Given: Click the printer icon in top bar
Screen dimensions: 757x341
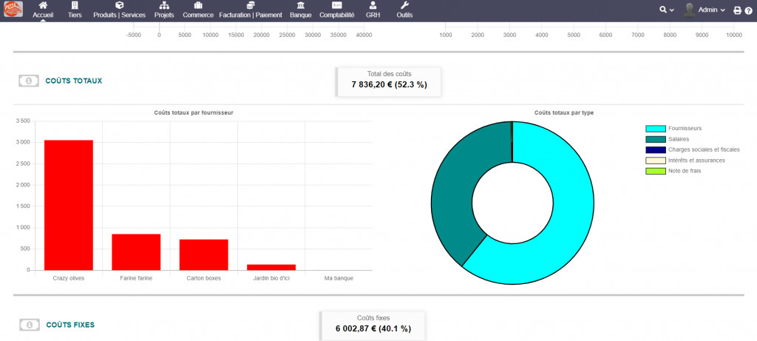Looking at the screenshot, I should click(x=736, y=10).
